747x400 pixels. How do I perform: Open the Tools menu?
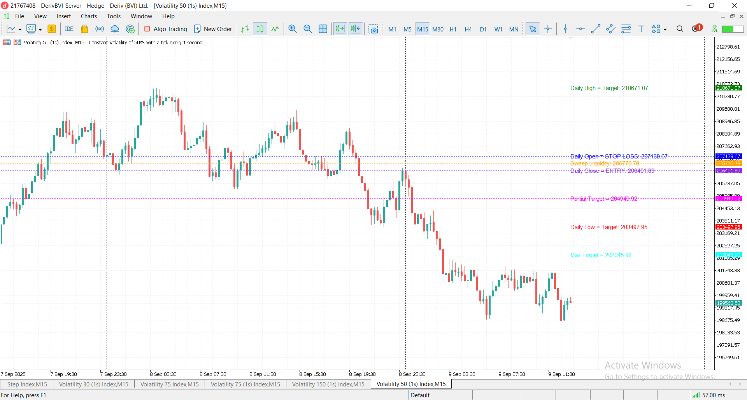[x=114, y=16]
